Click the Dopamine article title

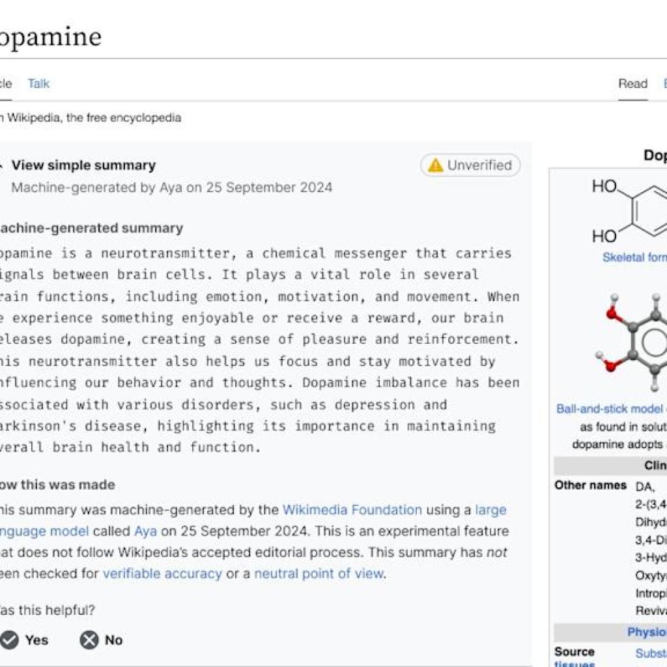49,36
